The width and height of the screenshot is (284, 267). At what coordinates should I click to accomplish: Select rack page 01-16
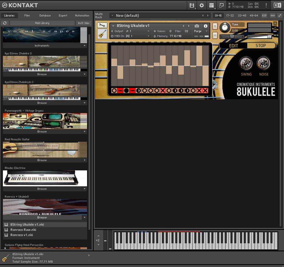pos(218,16)
